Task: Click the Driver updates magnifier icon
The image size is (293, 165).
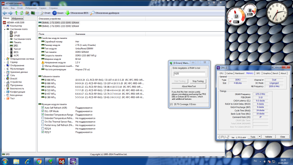Action: tap(93, 13)
